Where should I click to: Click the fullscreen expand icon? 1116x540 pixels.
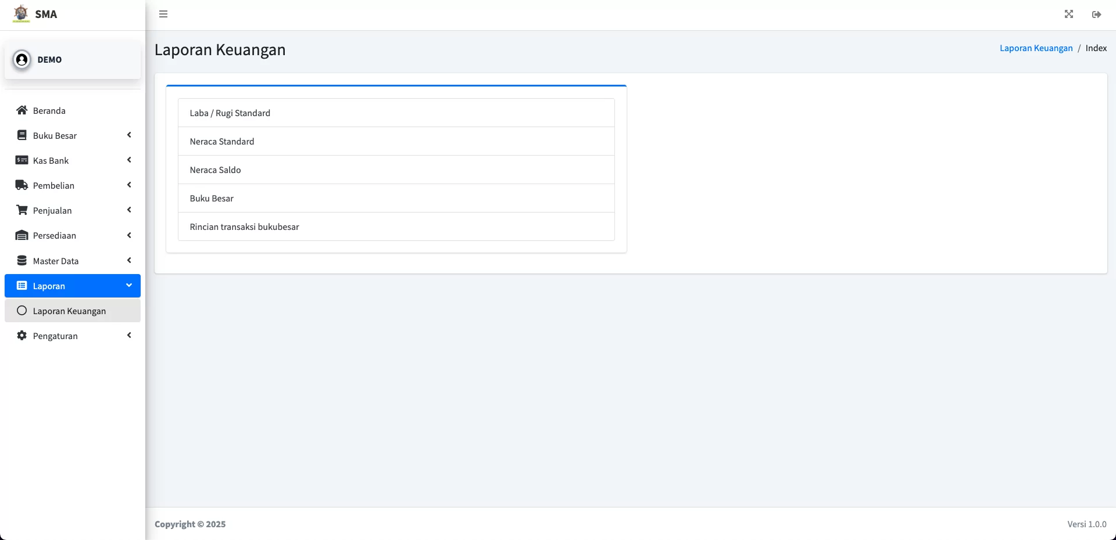coord(1069,14)
